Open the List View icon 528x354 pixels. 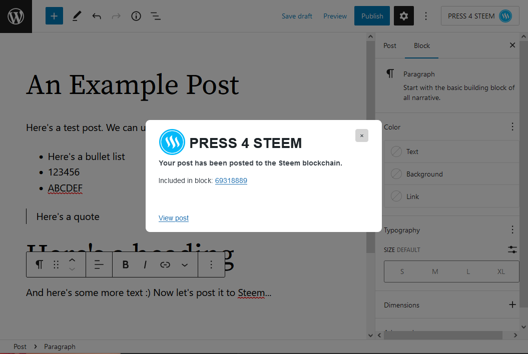[156, 16]
